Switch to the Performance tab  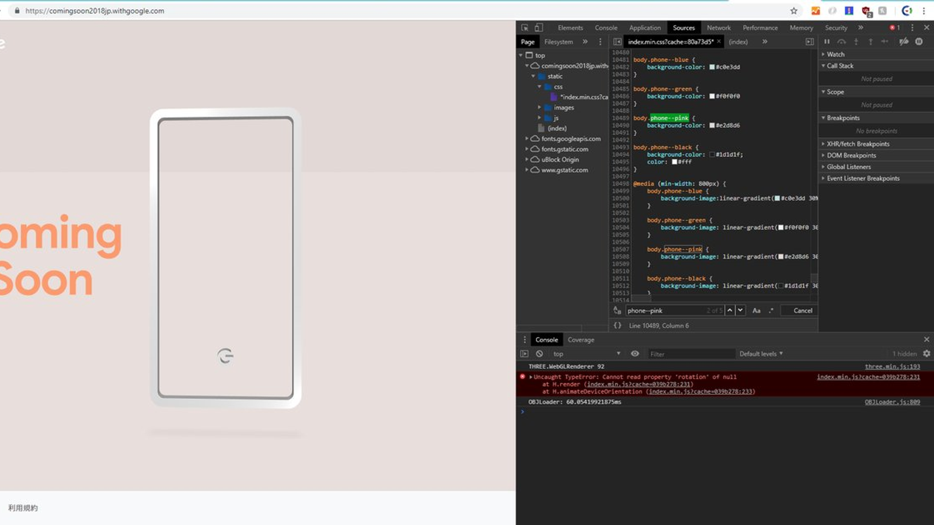tap(760, 27)
